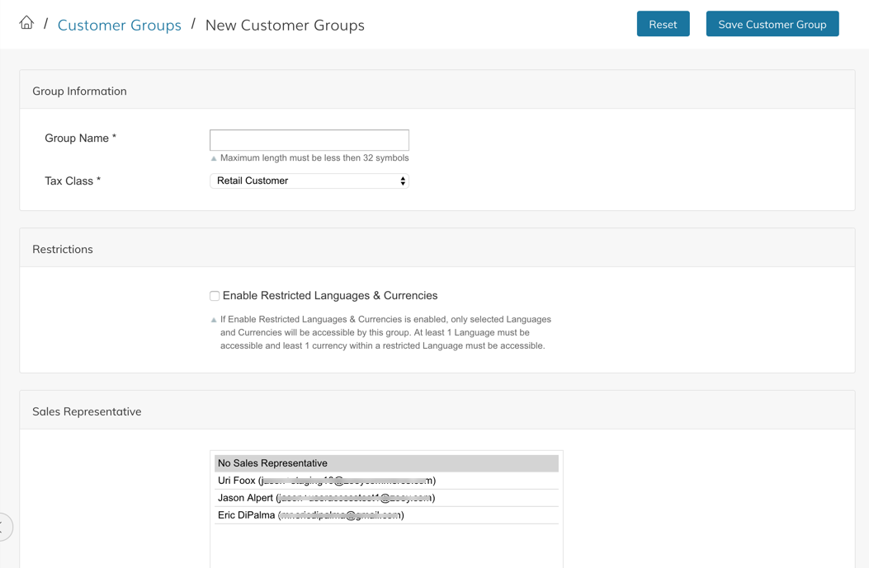This screenshot has height=568, width=869.
Task: Click Save Customer Group button
Action: click(x=772, y=24)
